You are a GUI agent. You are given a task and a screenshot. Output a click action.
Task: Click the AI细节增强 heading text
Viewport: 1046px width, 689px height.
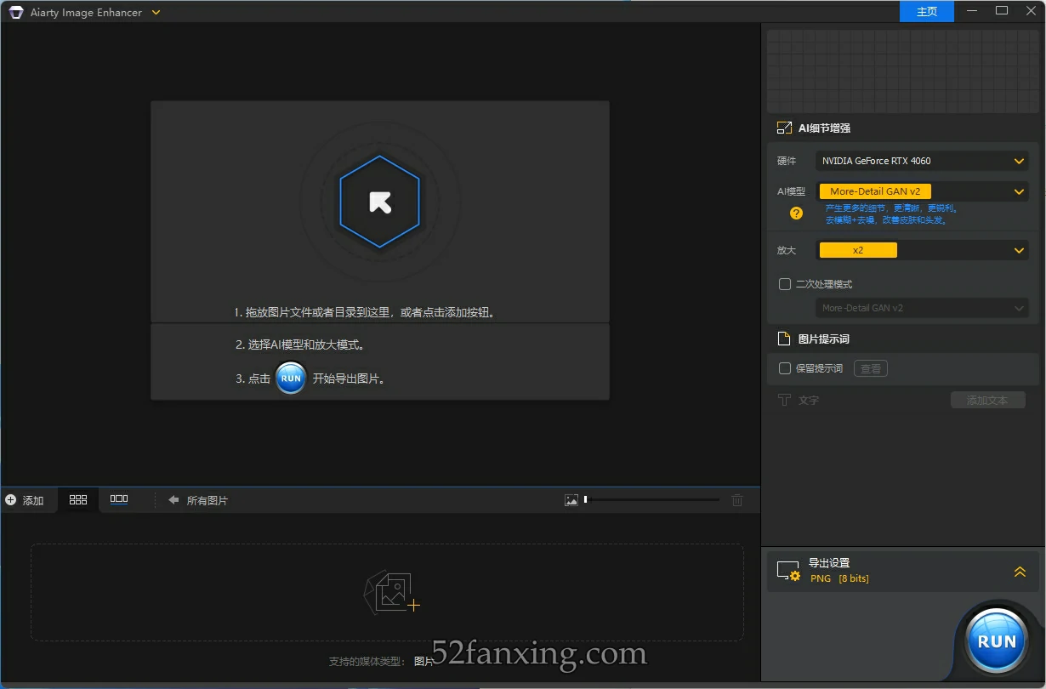tap(824, 128)
